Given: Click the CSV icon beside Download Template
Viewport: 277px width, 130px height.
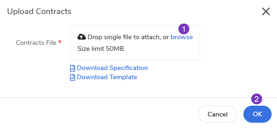Looking at the screenshot, I should click(73, 78).
